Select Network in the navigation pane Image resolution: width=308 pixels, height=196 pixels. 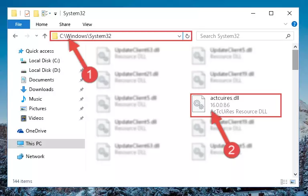[x=35, y=156]
